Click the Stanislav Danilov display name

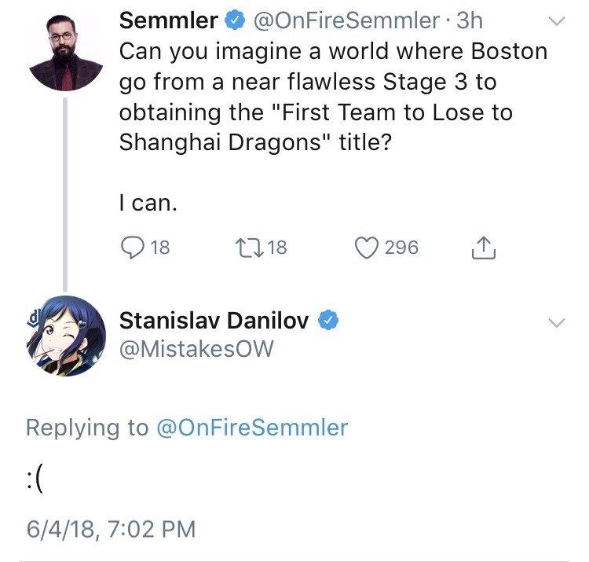[214, 320]
